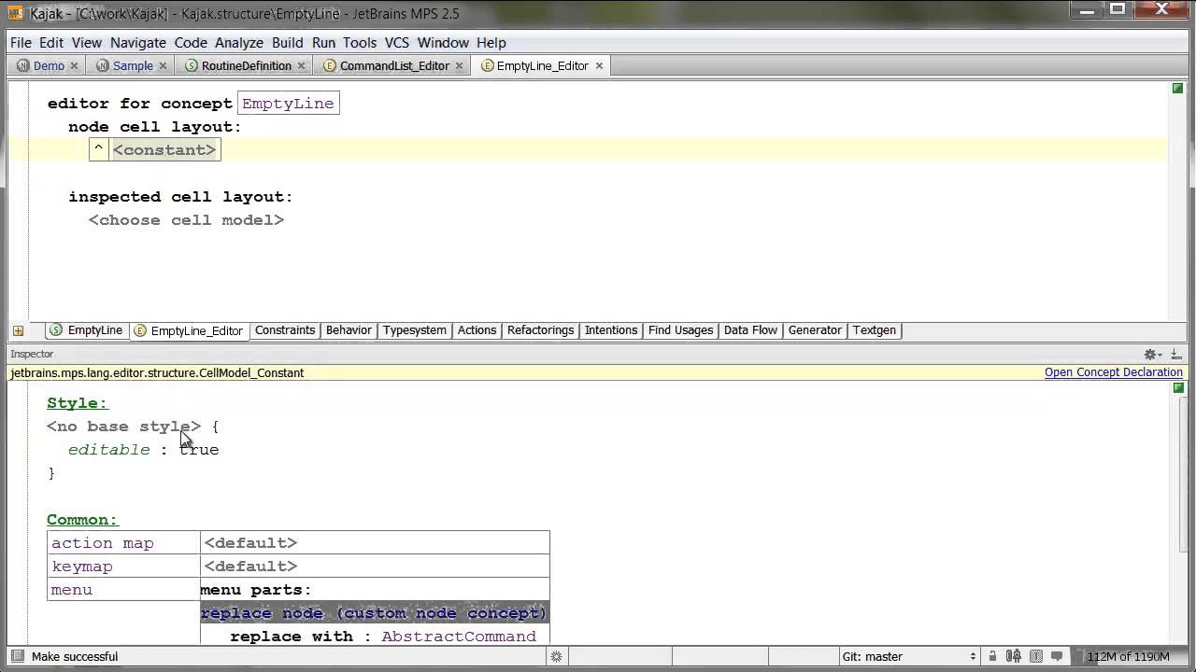The width and height of the screenshot is (1196, 672).
Task: Open the Navigate menu
Action: [138, 43]
